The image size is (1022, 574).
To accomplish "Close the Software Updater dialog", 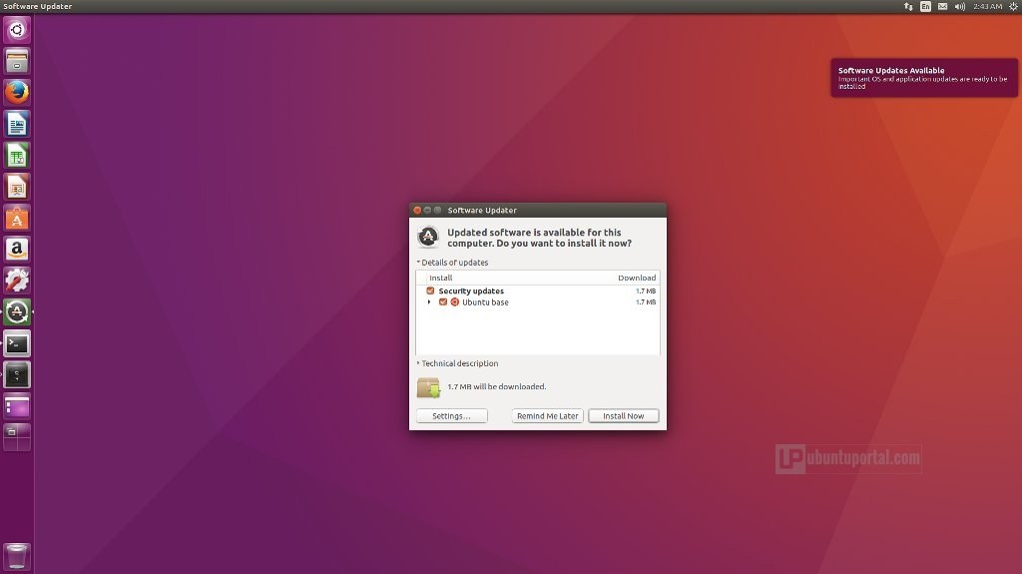I will (417, 210).
